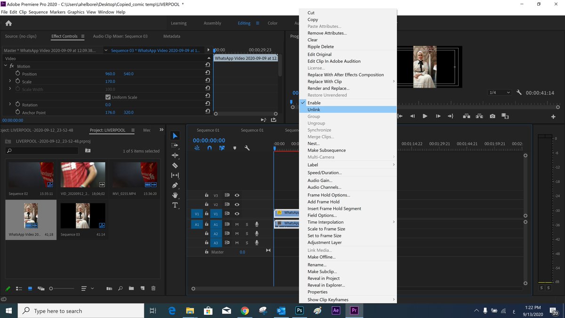Open Project panel overflow chevrons

click(x=161, y=130)
